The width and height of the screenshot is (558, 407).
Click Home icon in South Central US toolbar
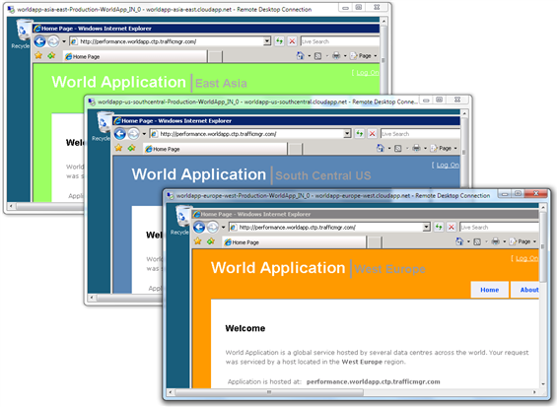(381, 148)
